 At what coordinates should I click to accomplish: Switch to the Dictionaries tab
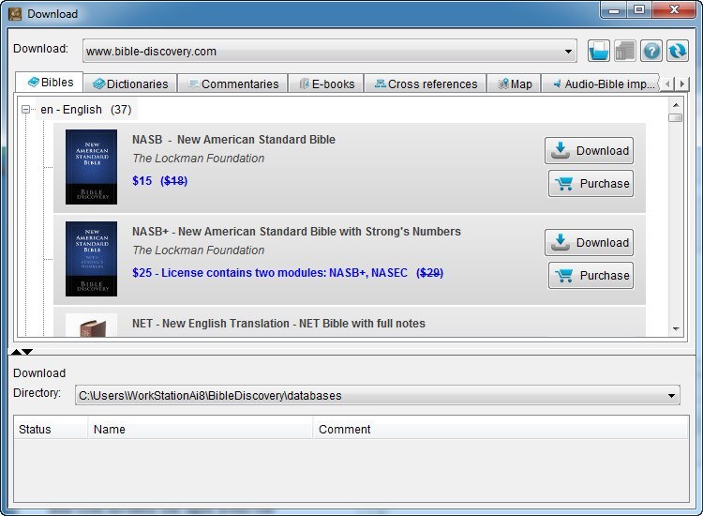tap(130, 83)
